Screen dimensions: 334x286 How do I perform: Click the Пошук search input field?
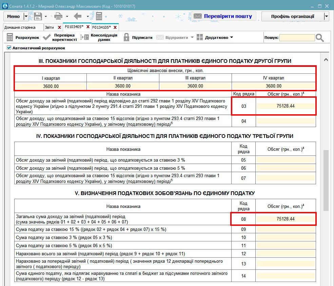(x=297, y=38)
